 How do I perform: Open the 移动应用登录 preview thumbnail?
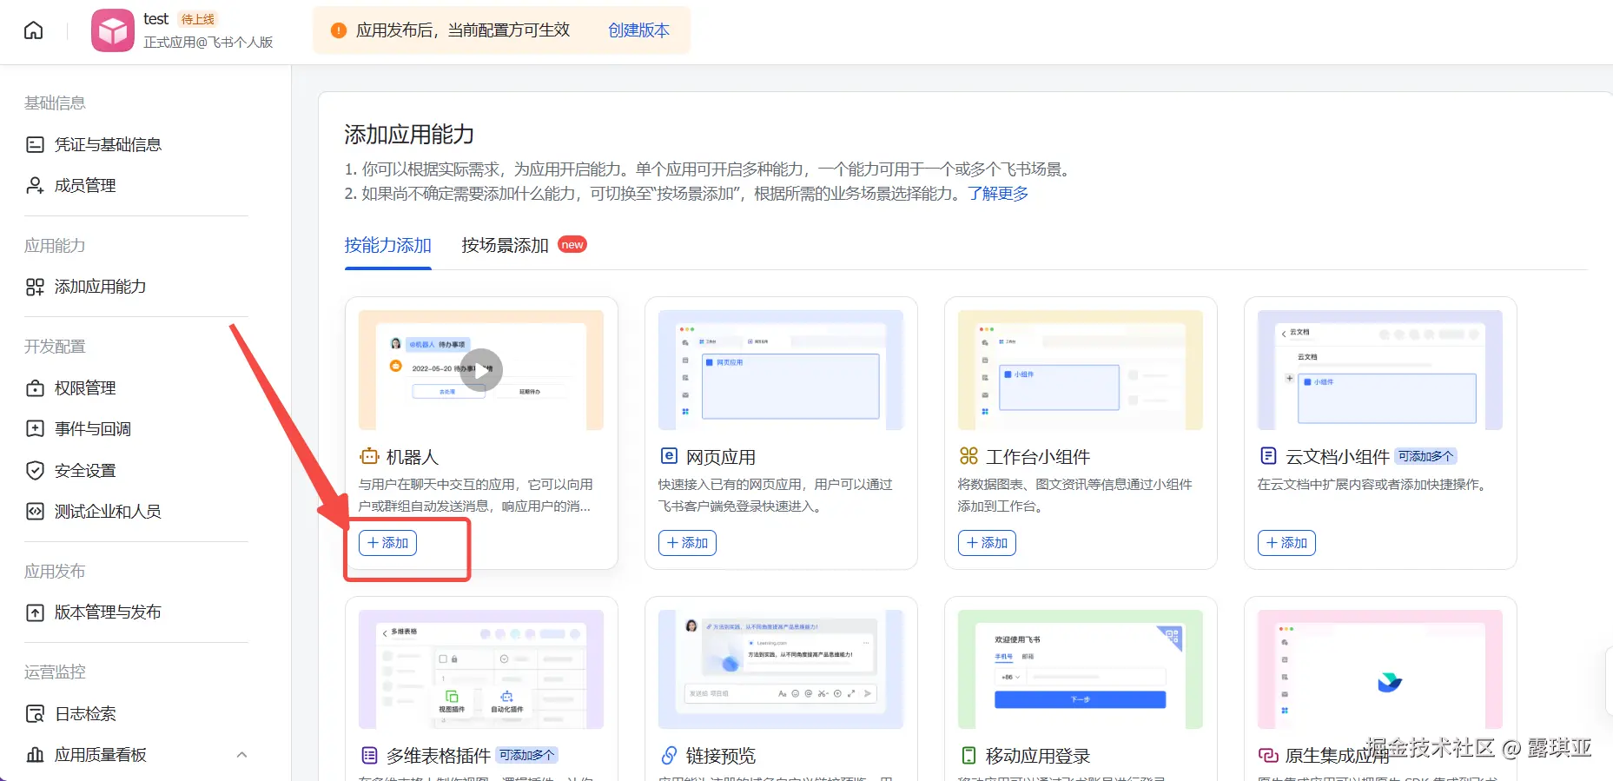point(1081,669)
